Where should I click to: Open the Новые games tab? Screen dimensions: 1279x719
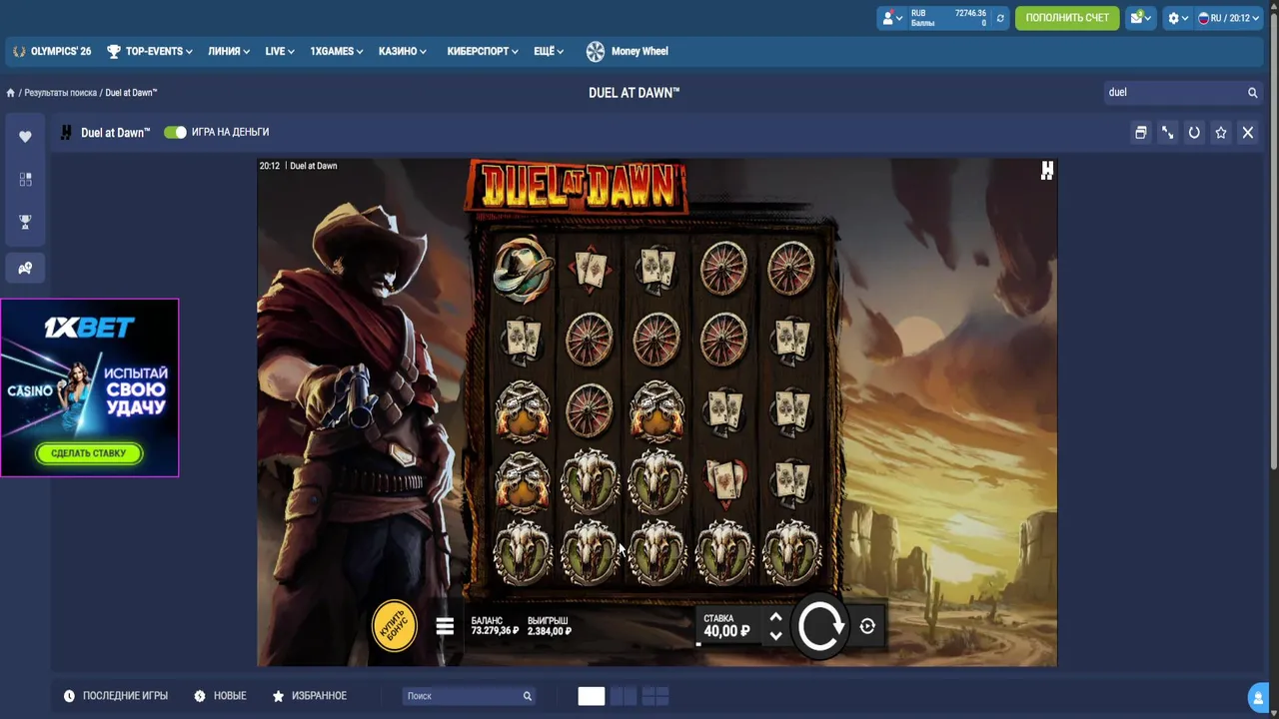[220, 696]
